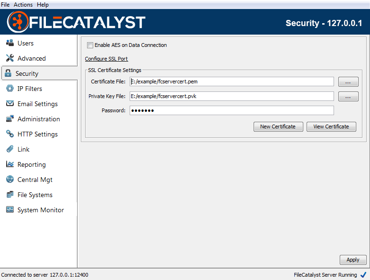Click the 'SSL Certificate Settings' group label
The image size is (370, 280).
pos(115,70)
